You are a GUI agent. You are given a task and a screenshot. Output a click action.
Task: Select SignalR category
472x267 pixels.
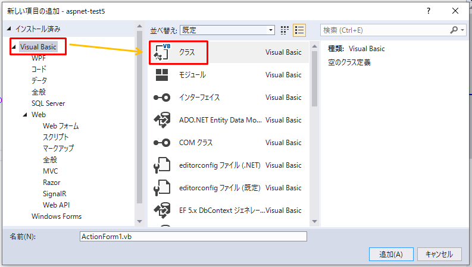[55, 194]
